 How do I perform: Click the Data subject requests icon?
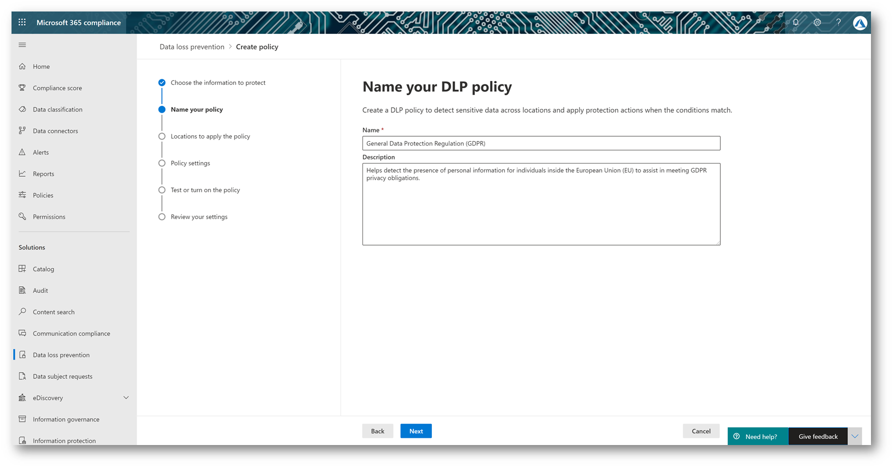tap(22, 376)
